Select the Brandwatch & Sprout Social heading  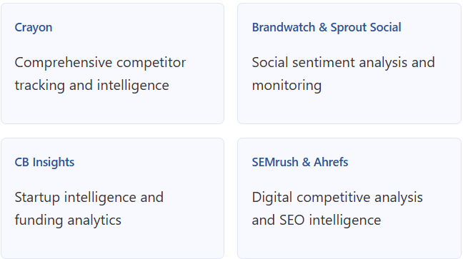(x=327, y=27)
